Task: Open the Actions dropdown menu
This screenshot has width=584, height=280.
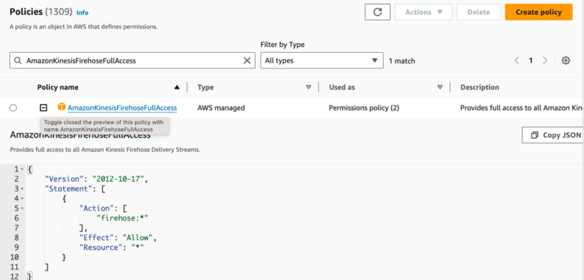Action: (x=423, y=12)
